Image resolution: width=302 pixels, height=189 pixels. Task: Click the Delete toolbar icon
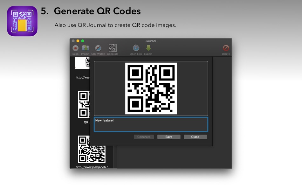click(226, 48)
